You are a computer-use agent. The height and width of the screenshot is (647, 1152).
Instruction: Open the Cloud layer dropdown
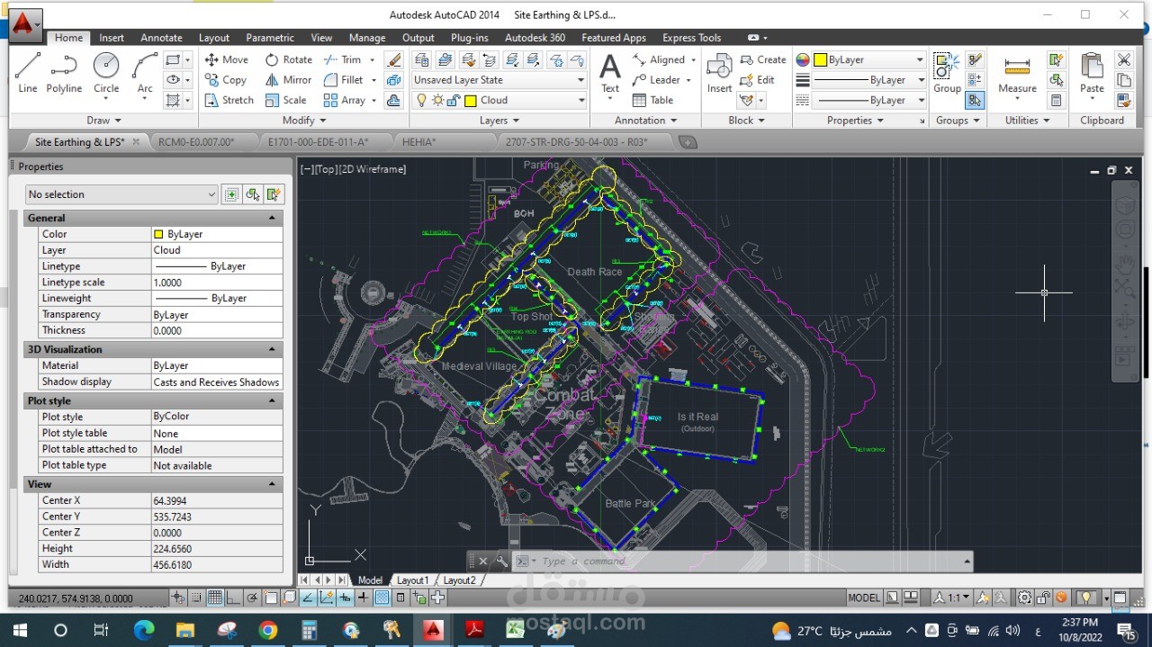(x=499, y=100)
